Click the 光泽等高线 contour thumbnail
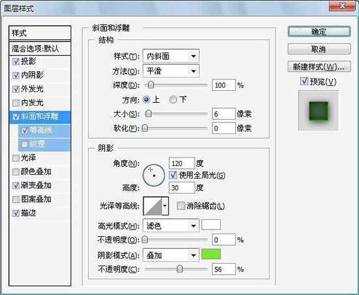 coord(153,206)
